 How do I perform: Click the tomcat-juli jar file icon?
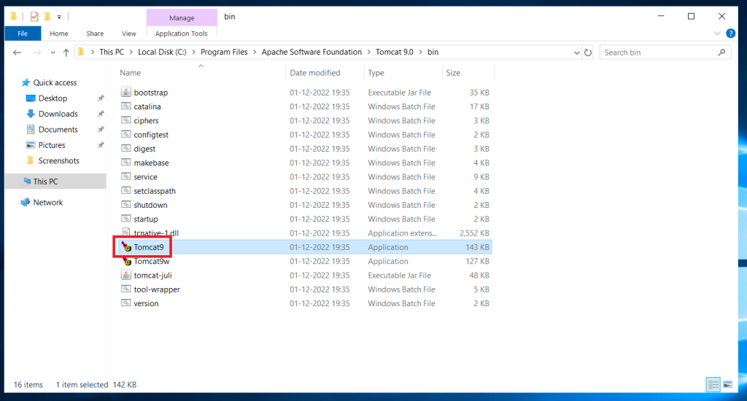125,275
